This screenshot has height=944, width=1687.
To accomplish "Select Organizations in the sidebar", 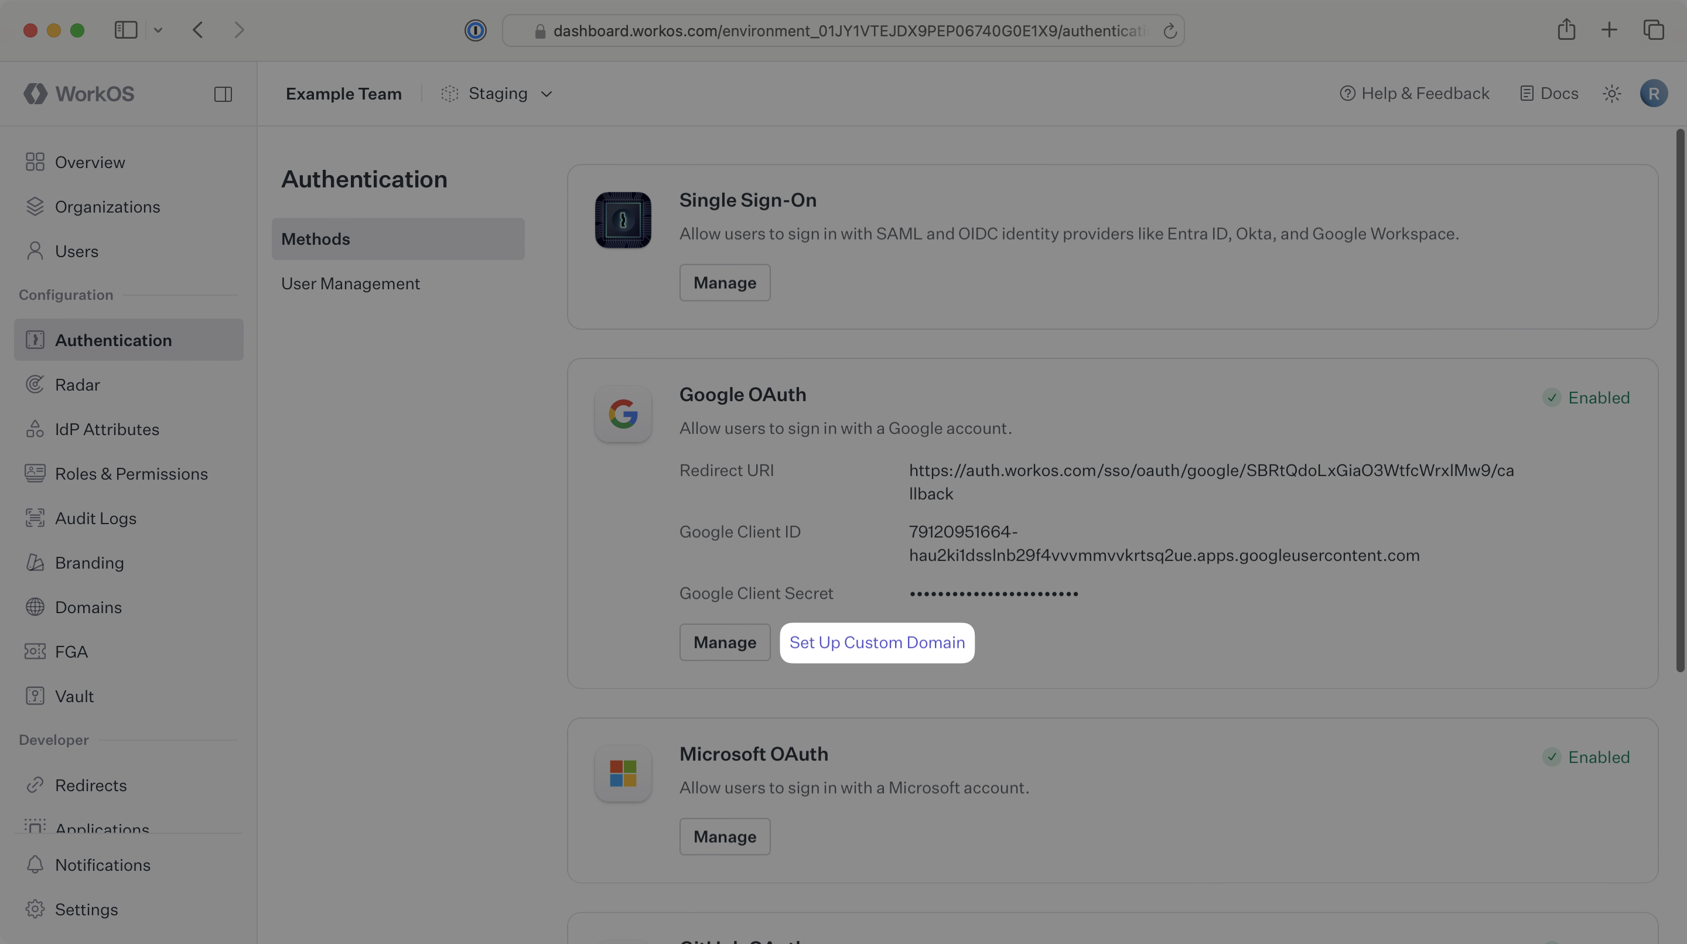I will click(x=107, y=206).
